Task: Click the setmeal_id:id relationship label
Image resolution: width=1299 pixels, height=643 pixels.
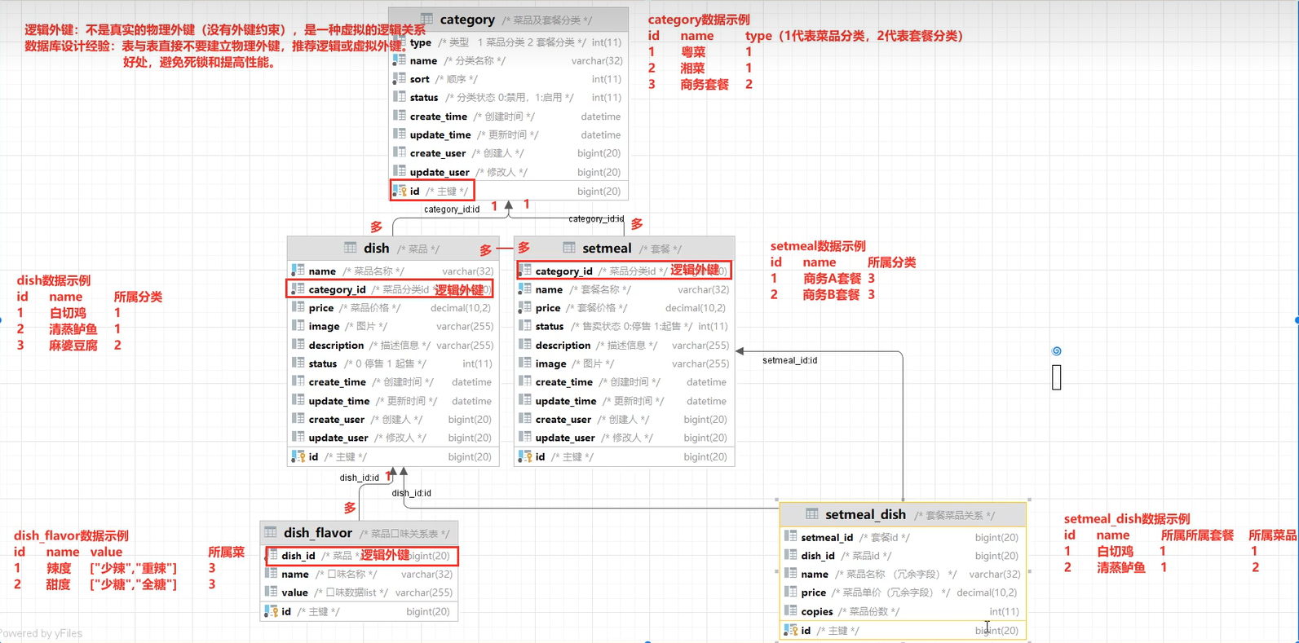Action: (789, 360)
